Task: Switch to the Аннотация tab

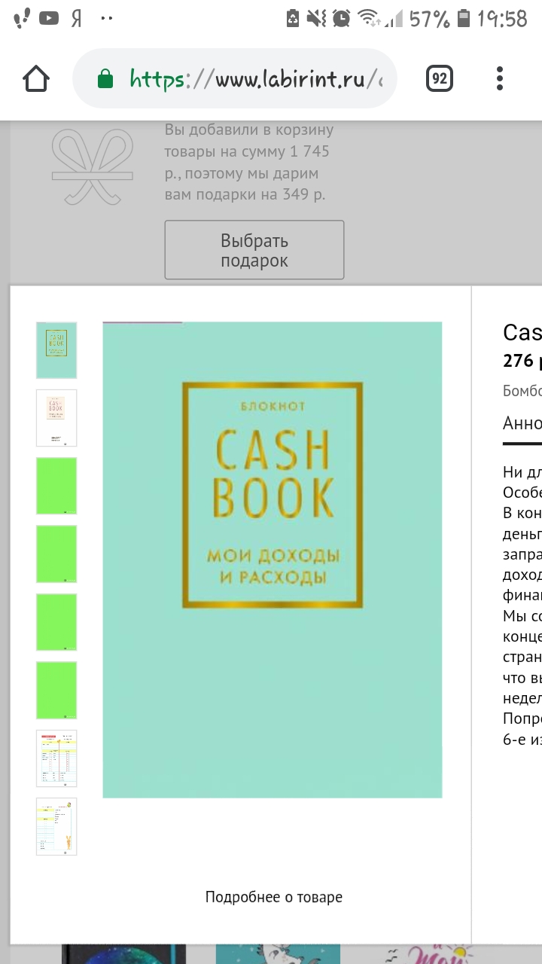Action: point(522,423)
